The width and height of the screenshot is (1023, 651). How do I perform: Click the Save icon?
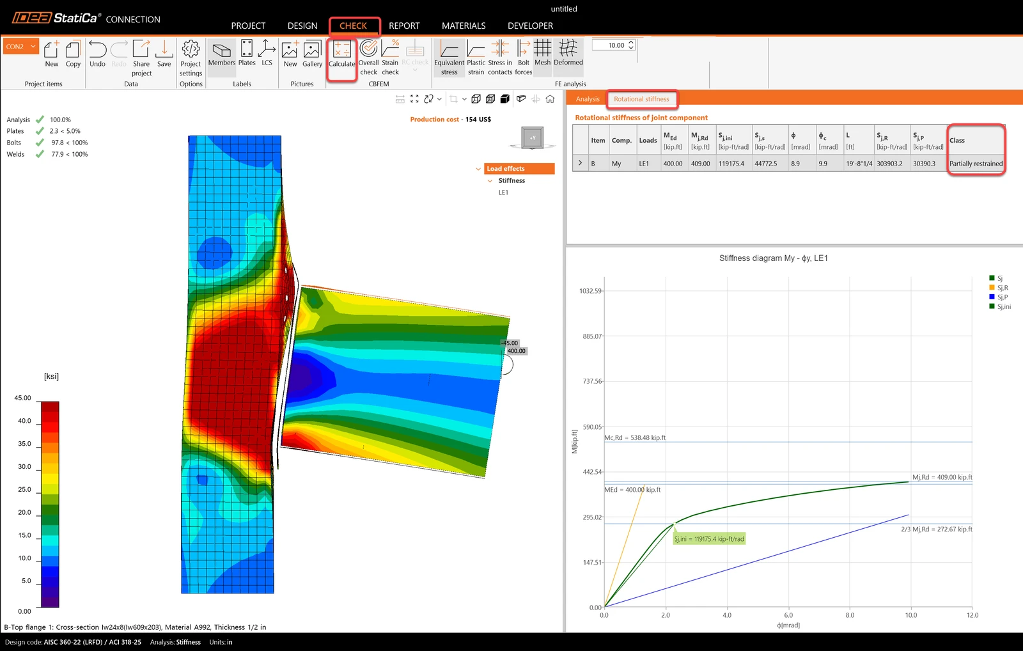(x=164, y=54)
